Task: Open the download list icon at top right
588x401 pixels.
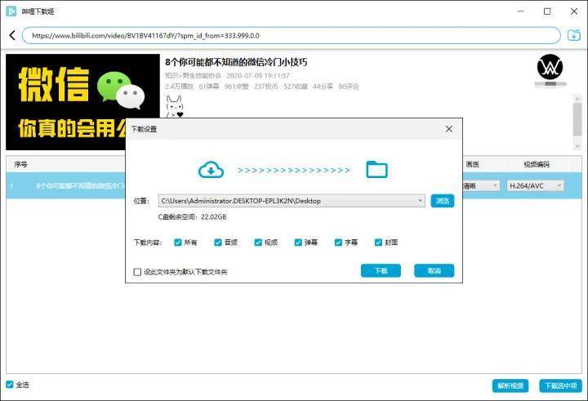Action: pyautogui.click(x=574, y=36)
